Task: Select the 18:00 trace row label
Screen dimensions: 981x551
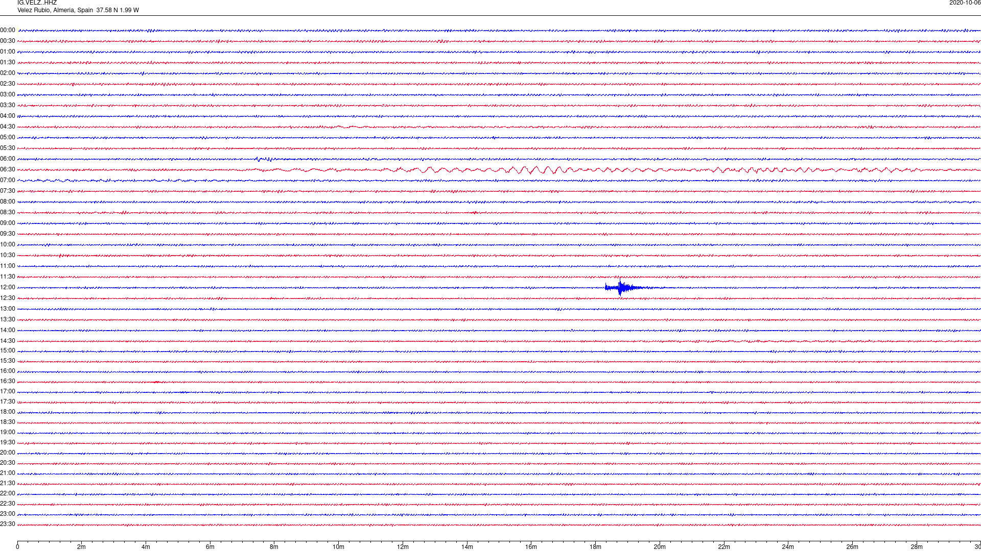Action: click(8, 412)
